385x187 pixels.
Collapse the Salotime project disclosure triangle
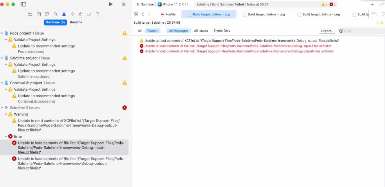point(2,58)
